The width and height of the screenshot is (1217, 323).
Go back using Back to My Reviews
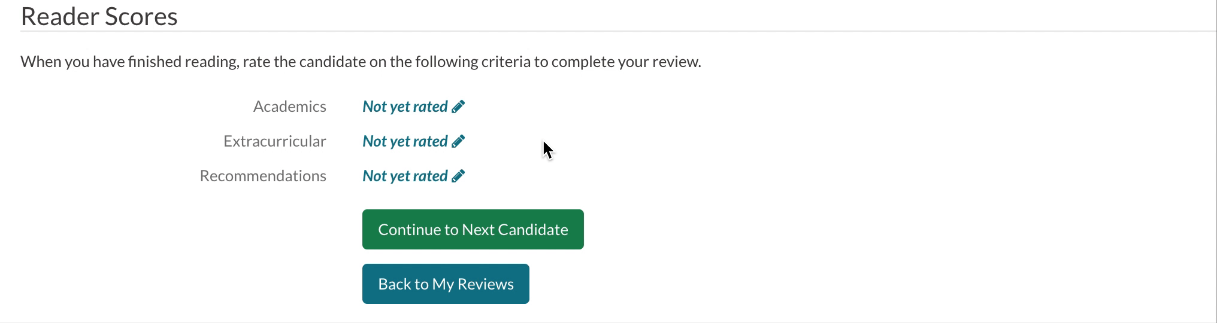pos(446,284)
